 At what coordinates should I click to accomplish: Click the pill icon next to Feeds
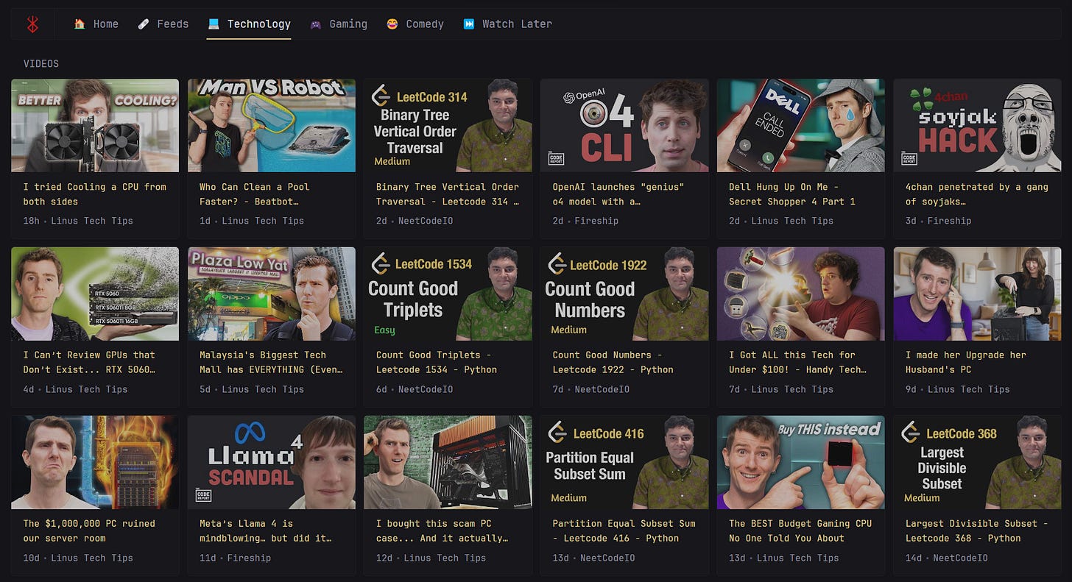pyautogui.click(x=144, y=24)
